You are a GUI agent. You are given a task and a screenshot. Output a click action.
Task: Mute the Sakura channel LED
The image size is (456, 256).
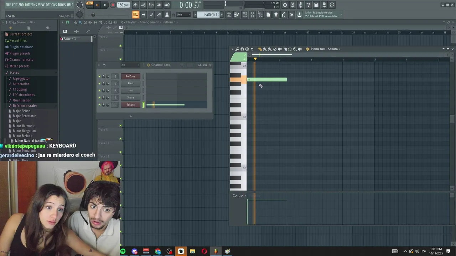(x=99, y=105)
